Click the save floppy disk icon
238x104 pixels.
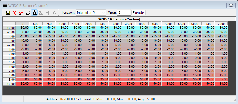point(8,13)
